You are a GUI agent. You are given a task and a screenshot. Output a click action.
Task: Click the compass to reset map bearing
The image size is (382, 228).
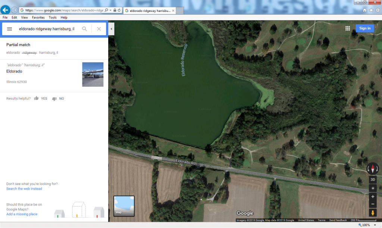coord(373,168)
